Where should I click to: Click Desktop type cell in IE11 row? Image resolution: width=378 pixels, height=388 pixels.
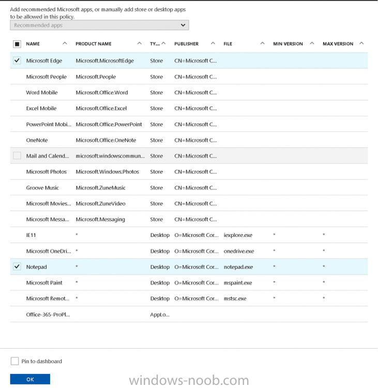tap(160, 235)
